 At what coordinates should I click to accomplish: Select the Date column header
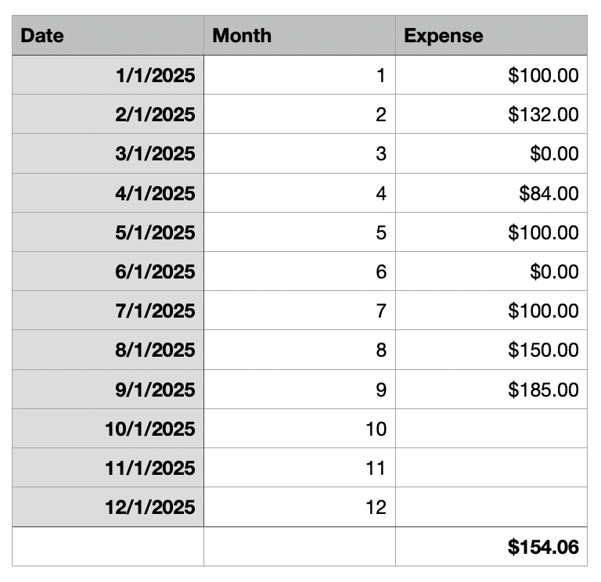click(x=108, y=36)
